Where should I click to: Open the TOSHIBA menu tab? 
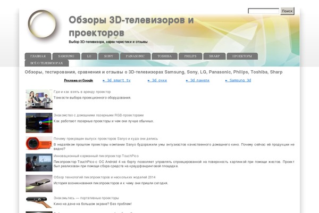click(x=165, y=56)
